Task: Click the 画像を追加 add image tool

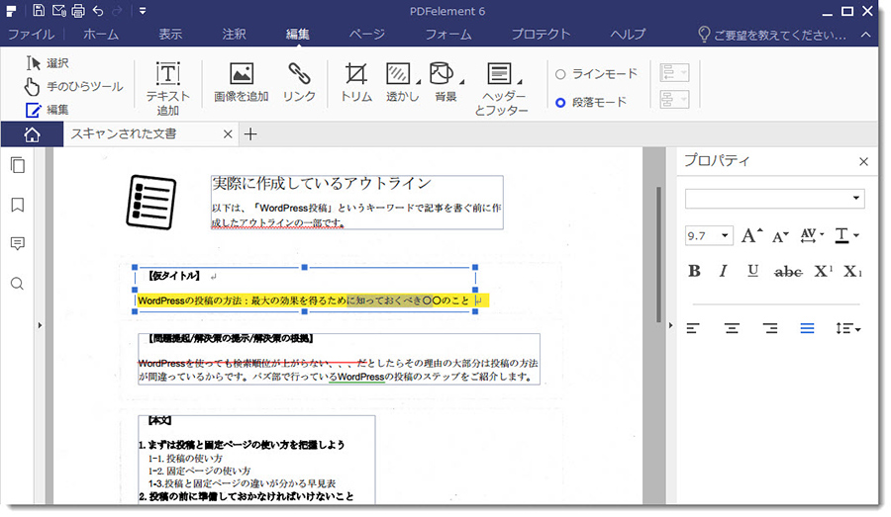Action: tap(241, 83)
